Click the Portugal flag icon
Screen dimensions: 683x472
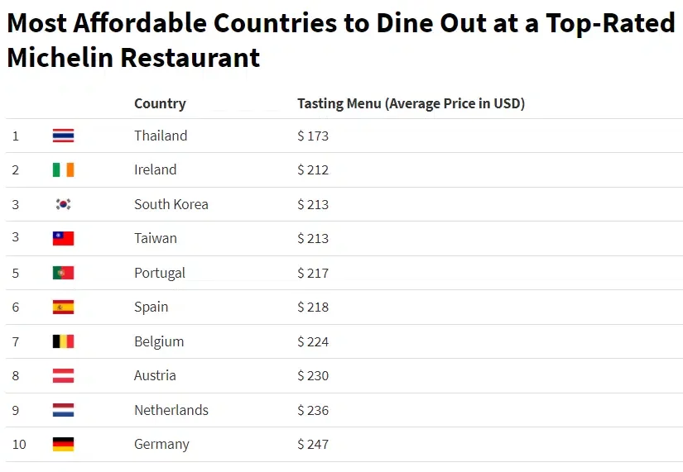click(63, 273)
